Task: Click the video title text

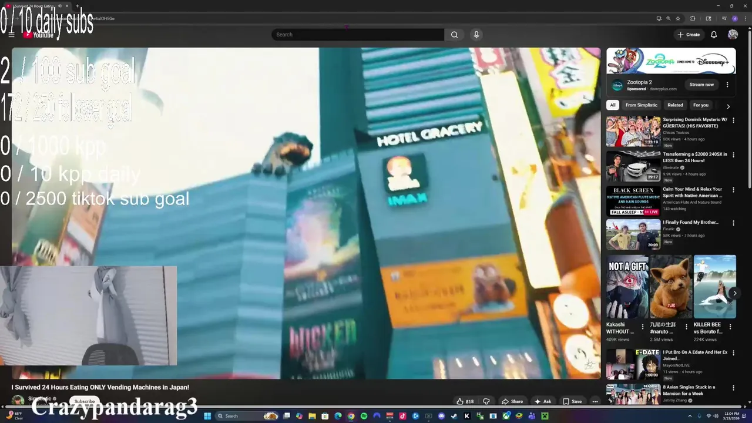Action: click(100, 388)
